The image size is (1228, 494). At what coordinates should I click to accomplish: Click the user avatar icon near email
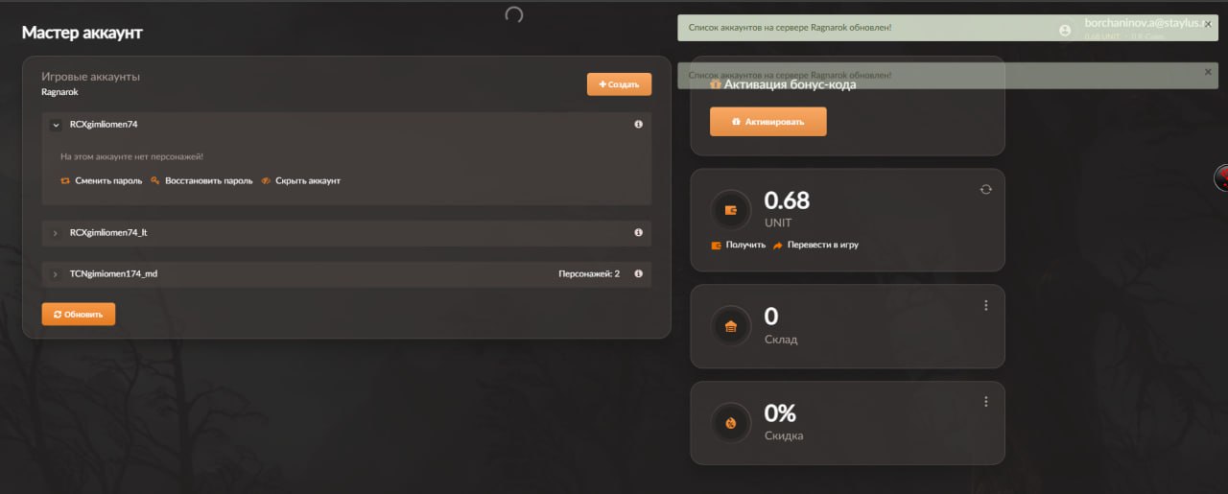pyautogui.click(x=1064, y=30)
